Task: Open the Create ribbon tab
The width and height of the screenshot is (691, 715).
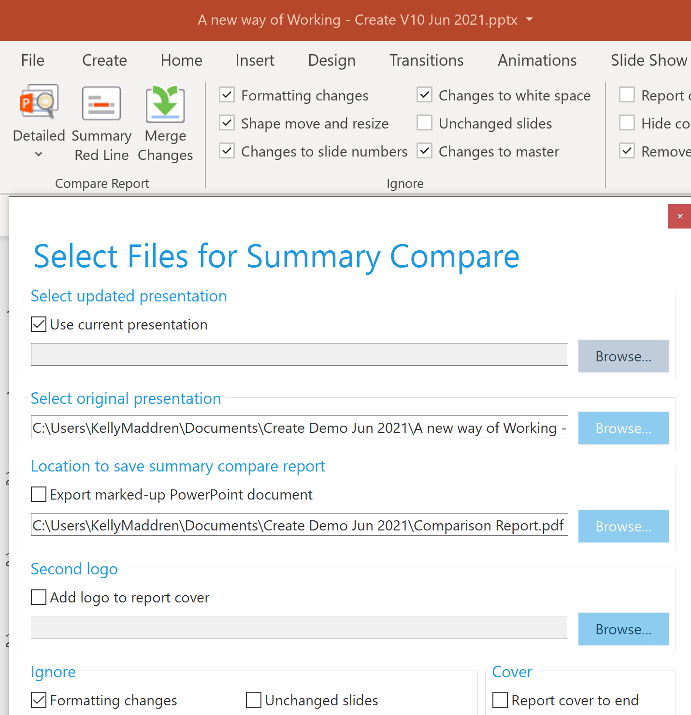Action: [104, 60]
